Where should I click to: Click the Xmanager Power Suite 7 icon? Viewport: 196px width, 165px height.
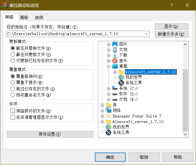[x=109, y=116]
